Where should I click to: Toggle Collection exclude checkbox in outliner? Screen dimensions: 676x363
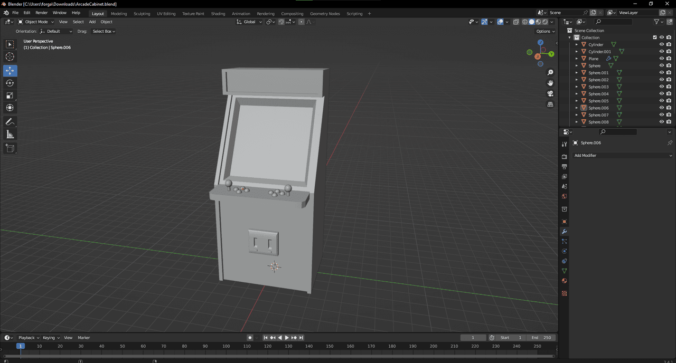[x=655, y=37]
